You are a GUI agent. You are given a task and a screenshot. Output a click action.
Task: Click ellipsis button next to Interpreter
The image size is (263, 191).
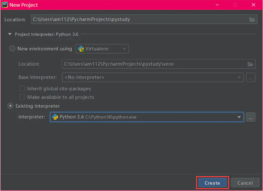click(x=251, y=117)
